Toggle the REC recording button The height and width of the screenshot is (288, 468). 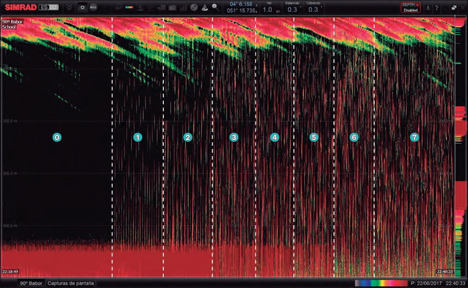[x=93, y=8]
